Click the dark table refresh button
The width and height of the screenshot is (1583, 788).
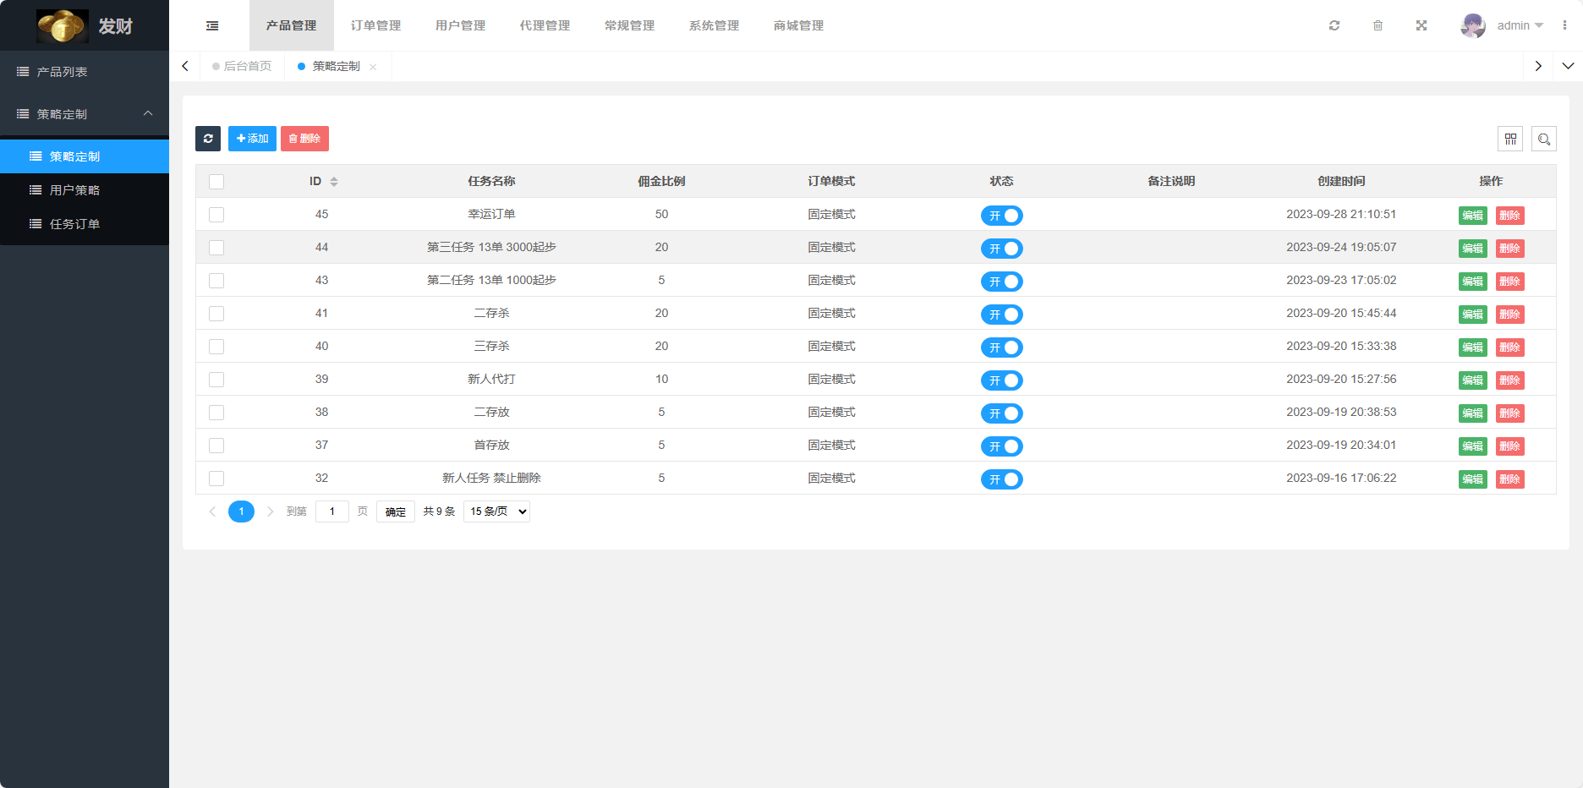click(208, 139)
